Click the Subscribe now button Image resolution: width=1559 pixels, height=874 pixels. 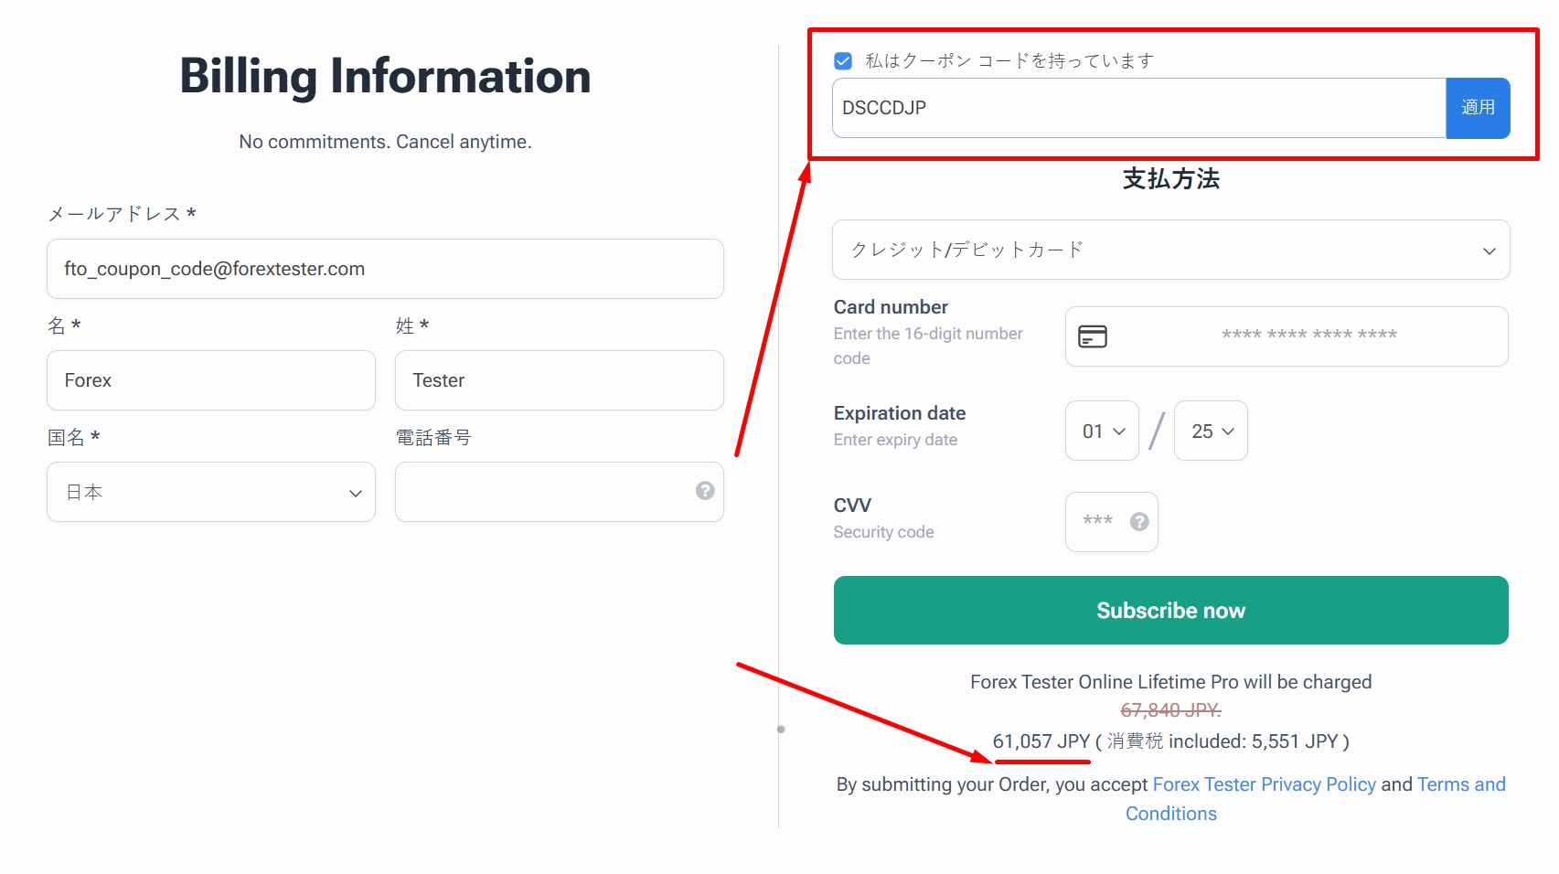(1170, 611)
